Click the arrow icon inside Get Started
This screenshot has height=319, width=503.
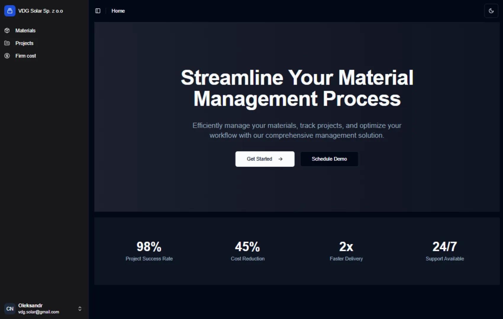pyautogui.click(x=280, y=159)
